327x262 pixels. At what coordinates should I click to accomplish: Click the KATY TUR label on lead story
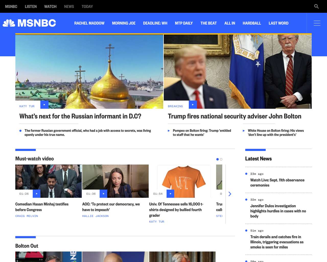[x=27, y=106]
